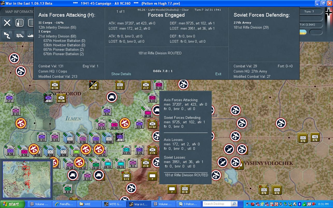Select the 3=12 brown infantry counter

point(152,124)
